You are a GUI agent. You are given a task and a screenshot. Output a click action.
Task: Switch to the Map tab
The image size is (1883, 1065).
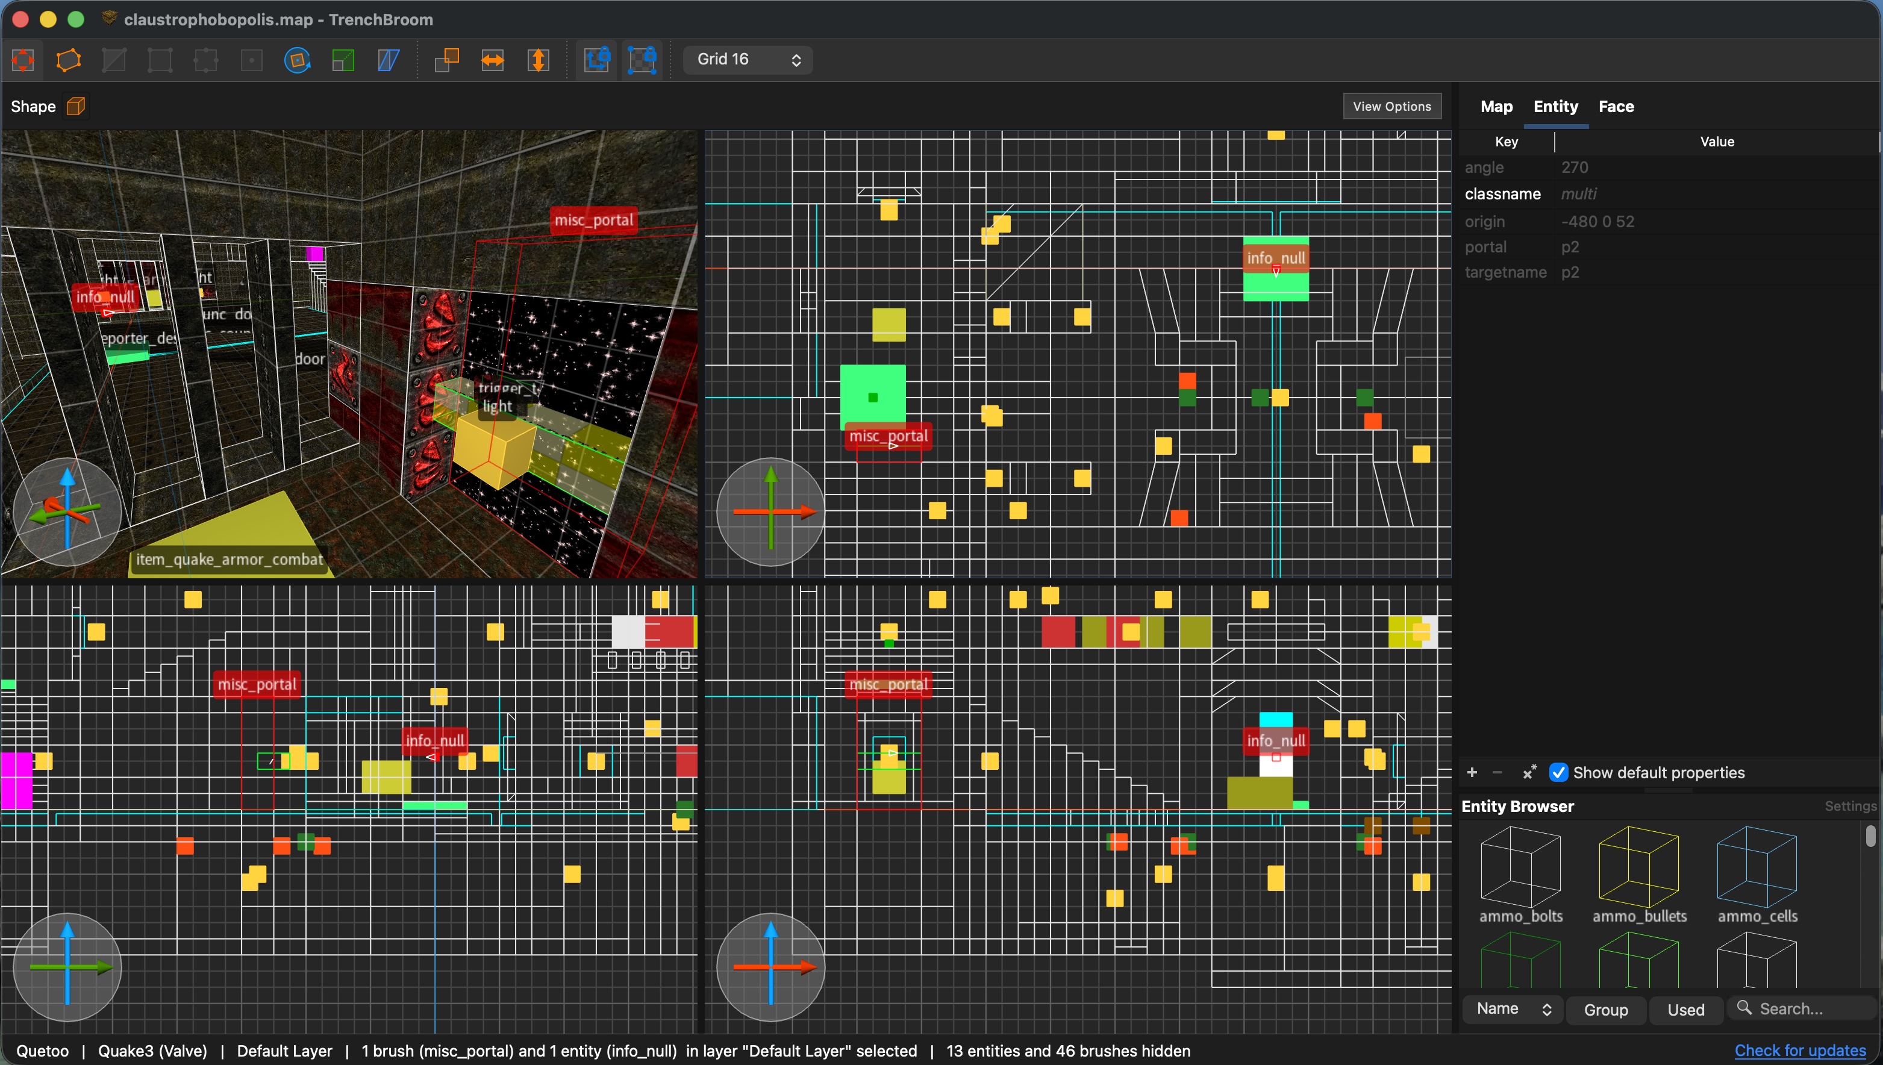click(x=1496, y=107)
